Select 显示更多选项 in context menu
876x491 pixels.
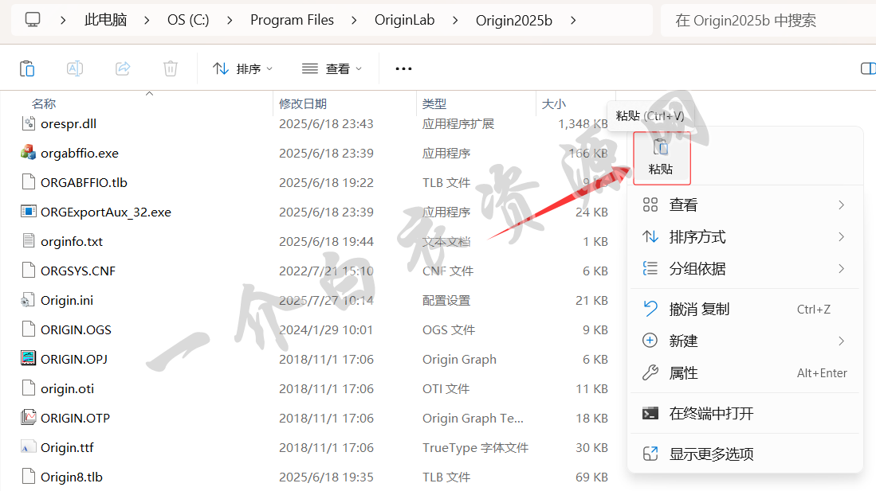(744, 454)
